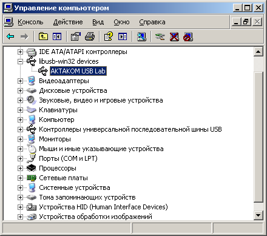Click the libusb-win32 devices USB icon
267x236 pixels.
pos(32,61)
